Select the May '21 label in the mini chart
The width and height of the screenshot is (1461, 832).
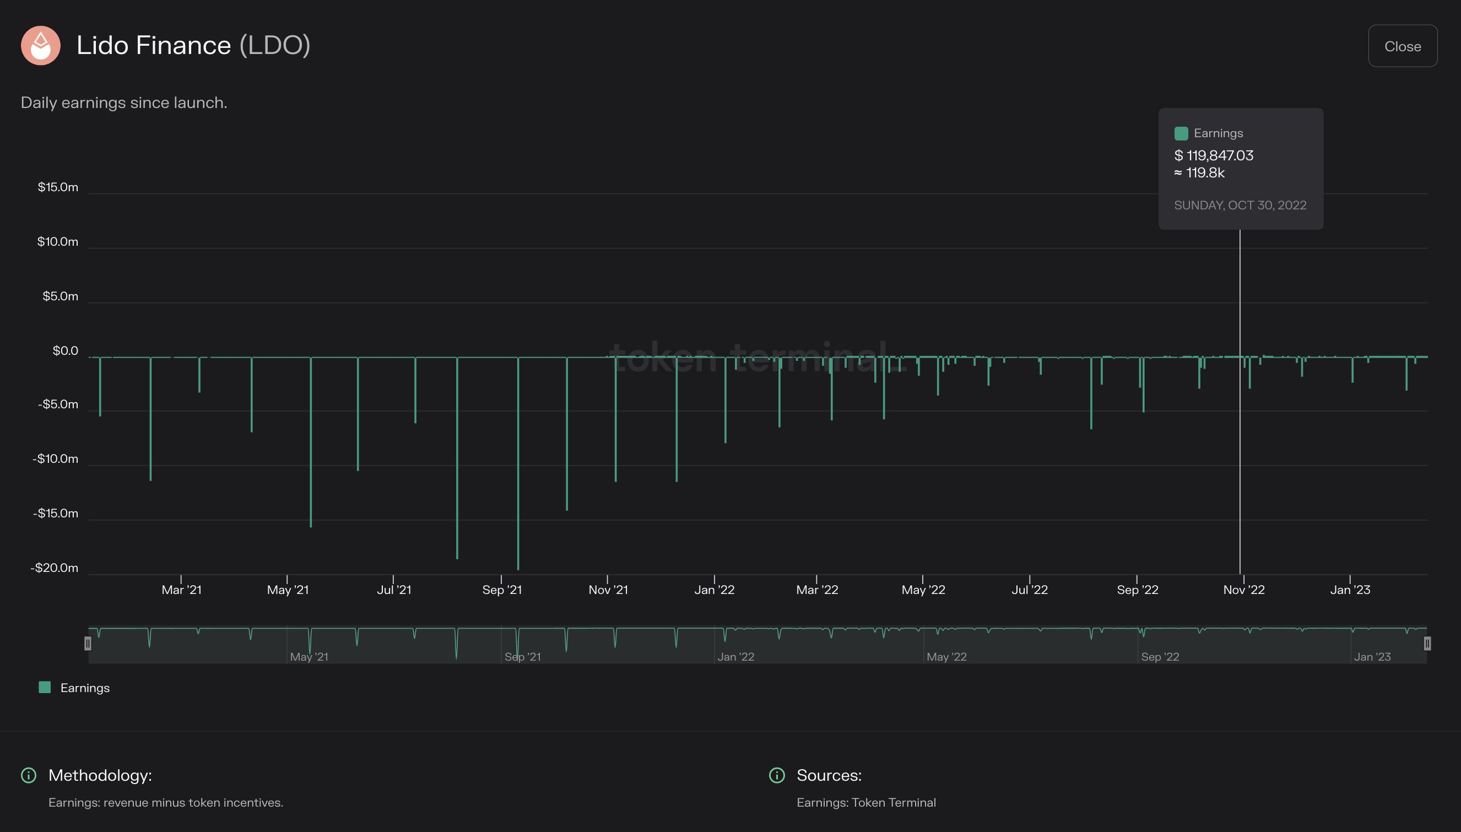(x=309, y=657)
